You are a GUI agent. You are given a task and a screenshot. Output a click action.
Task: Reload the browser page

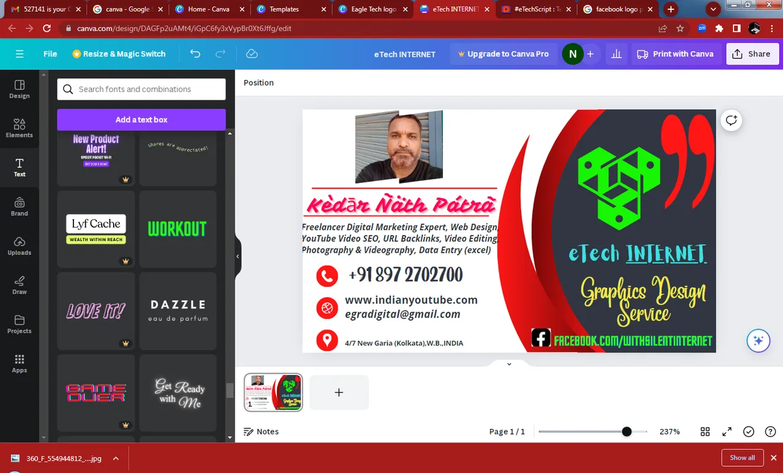tap(47, 28)
